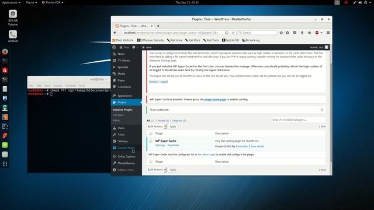Open the plugin Editor submenu item
The height and width of the screenshot is (210, 374).
click(116, 121)
